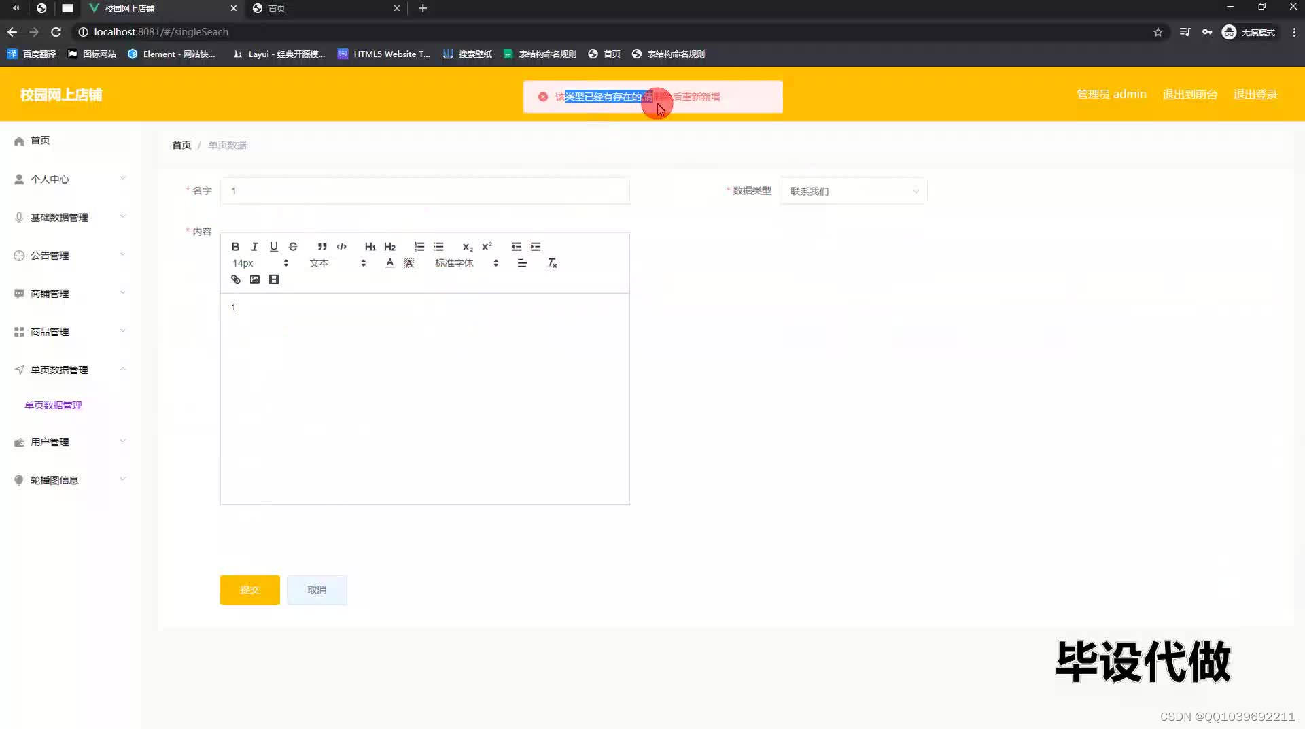Insert code block in editor
The width and height of the screenshot is (1305, 729).
pos(341,247)
